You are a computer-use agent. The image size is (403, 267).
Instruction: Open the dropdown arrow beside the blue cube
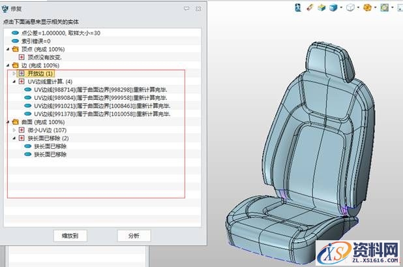[341, 7]
